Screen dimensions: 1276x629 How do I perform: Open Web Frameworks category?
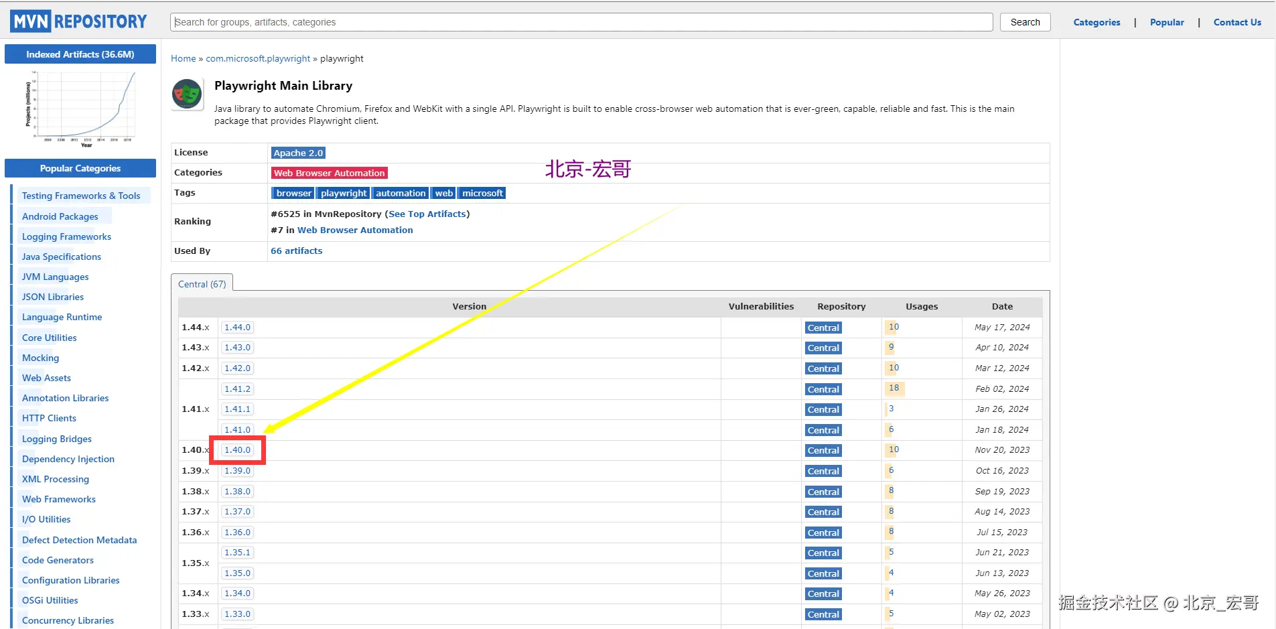click(x=59, y=499)
